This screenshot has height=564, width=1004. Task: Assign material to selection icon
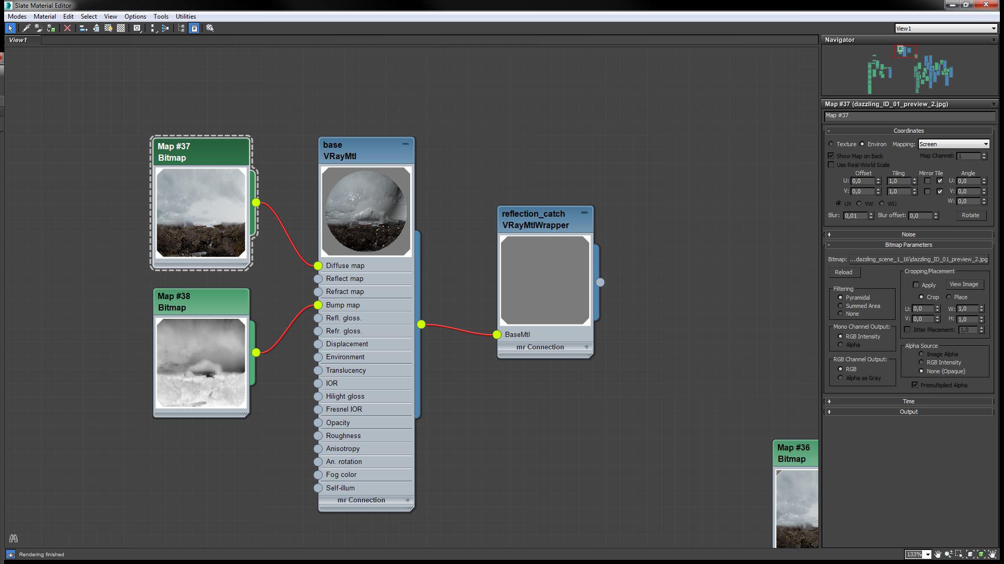51,28
